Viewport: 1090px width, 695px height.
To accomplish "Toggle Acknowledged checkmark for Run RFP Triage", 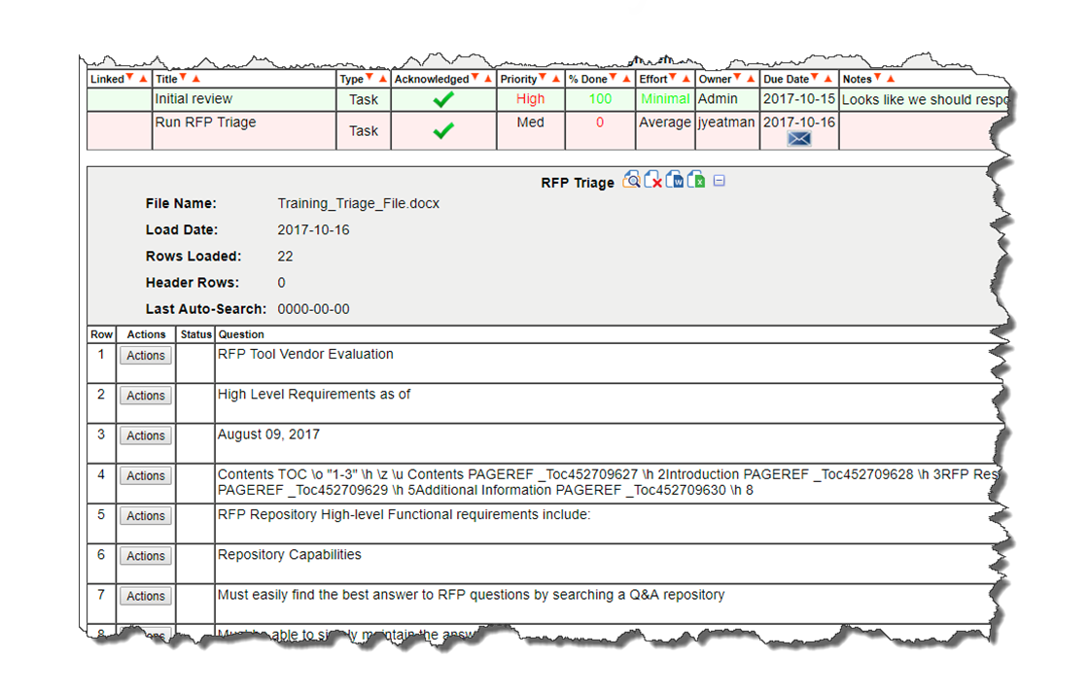I will (443, 130).
